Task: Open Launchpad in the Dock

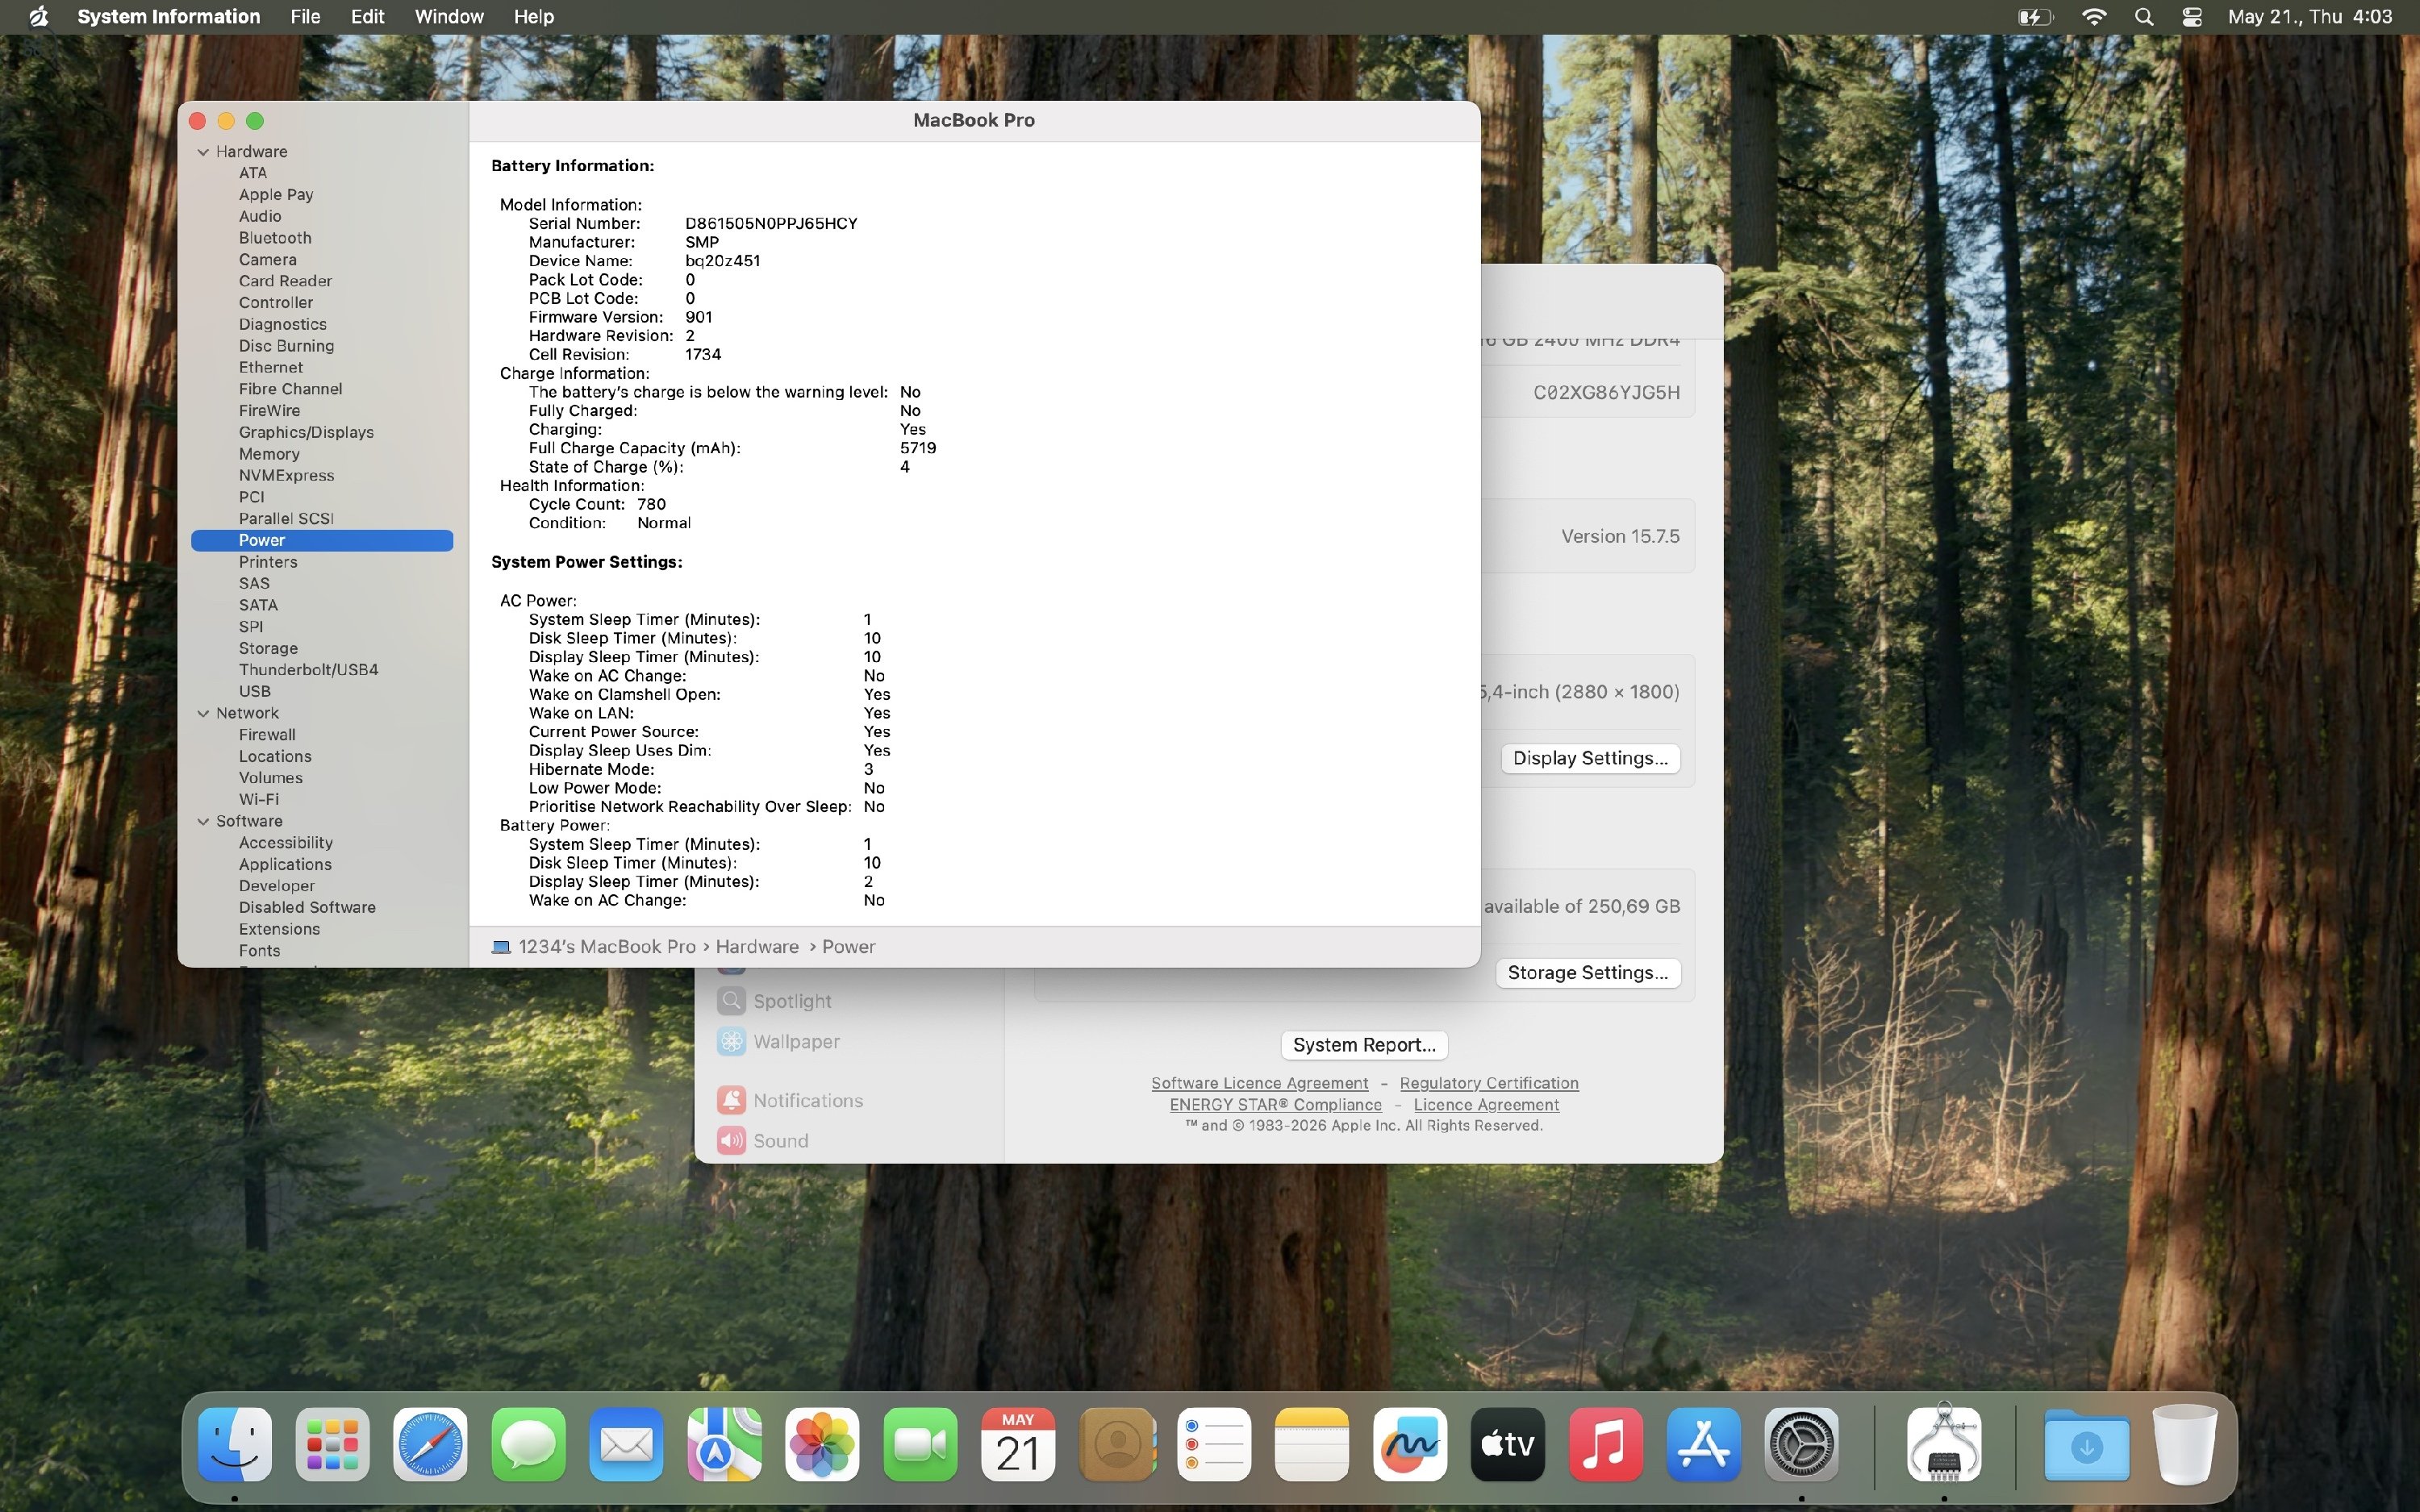Action: pyautogui.click(x=333, y=1444)
